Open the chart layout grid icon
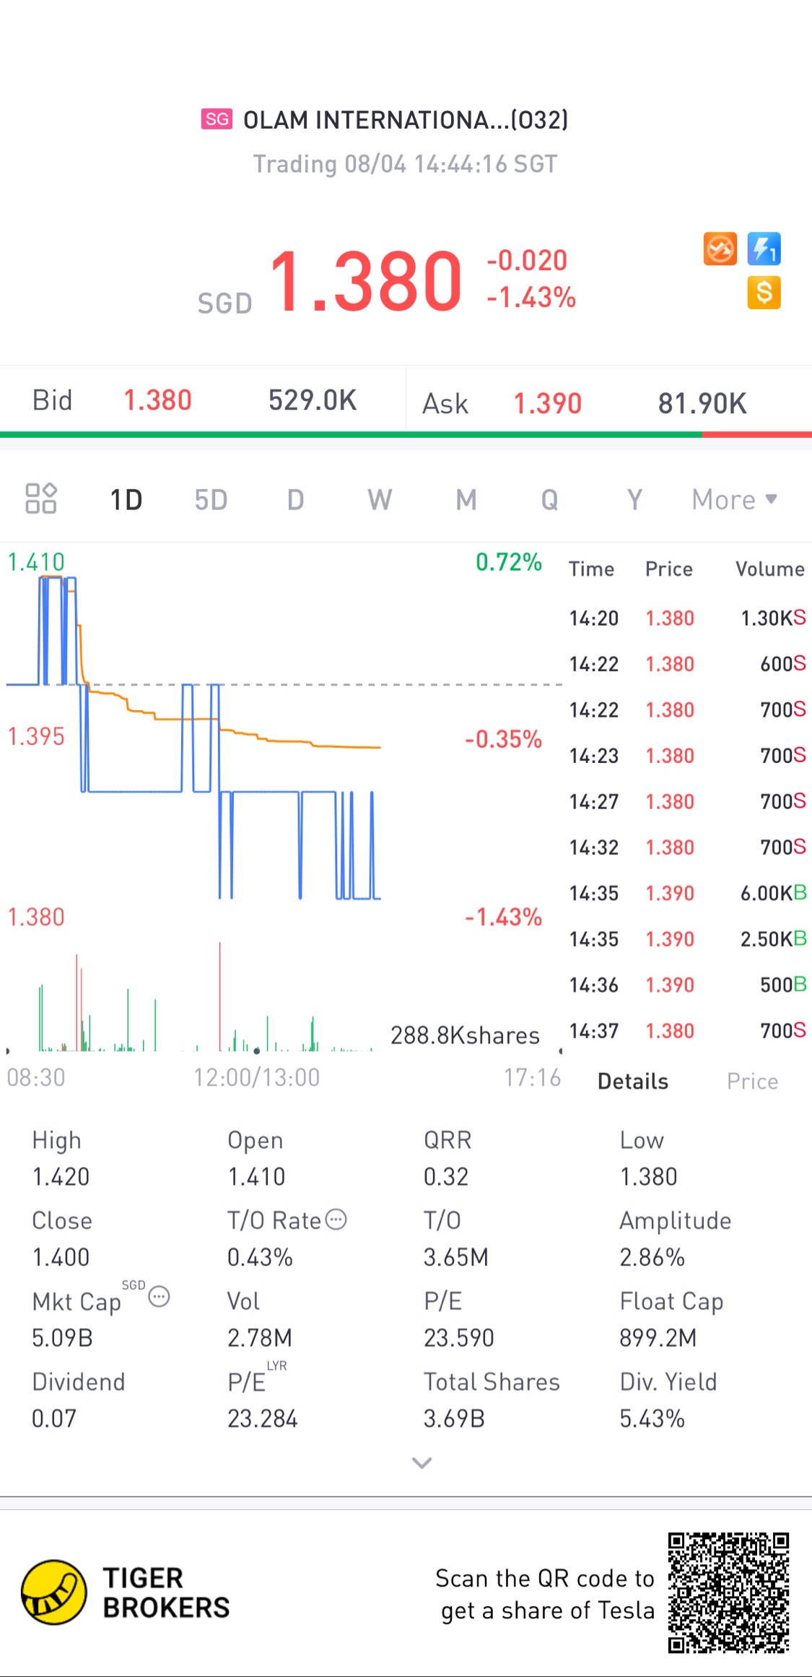The width and height of the screenshot is (812, 1677). tap(41, 499)
